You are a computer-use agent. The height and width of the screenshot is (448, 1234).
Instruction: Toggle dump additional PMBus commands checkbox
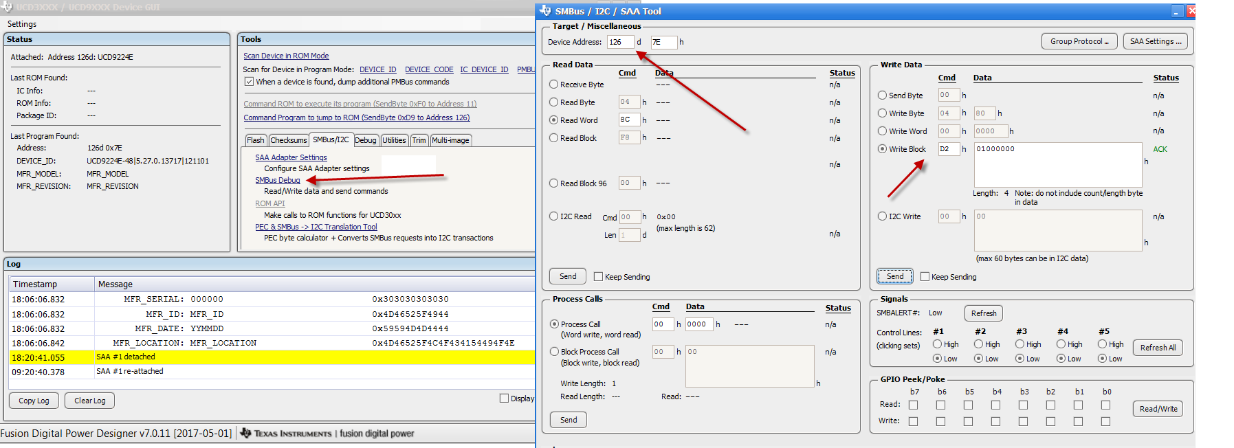pos(249,82)
